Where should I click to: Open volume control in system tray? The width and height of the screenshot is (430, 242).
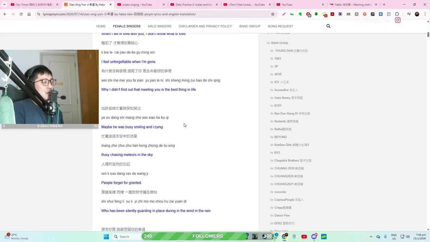pyautogui.click(x=408, y=237)
